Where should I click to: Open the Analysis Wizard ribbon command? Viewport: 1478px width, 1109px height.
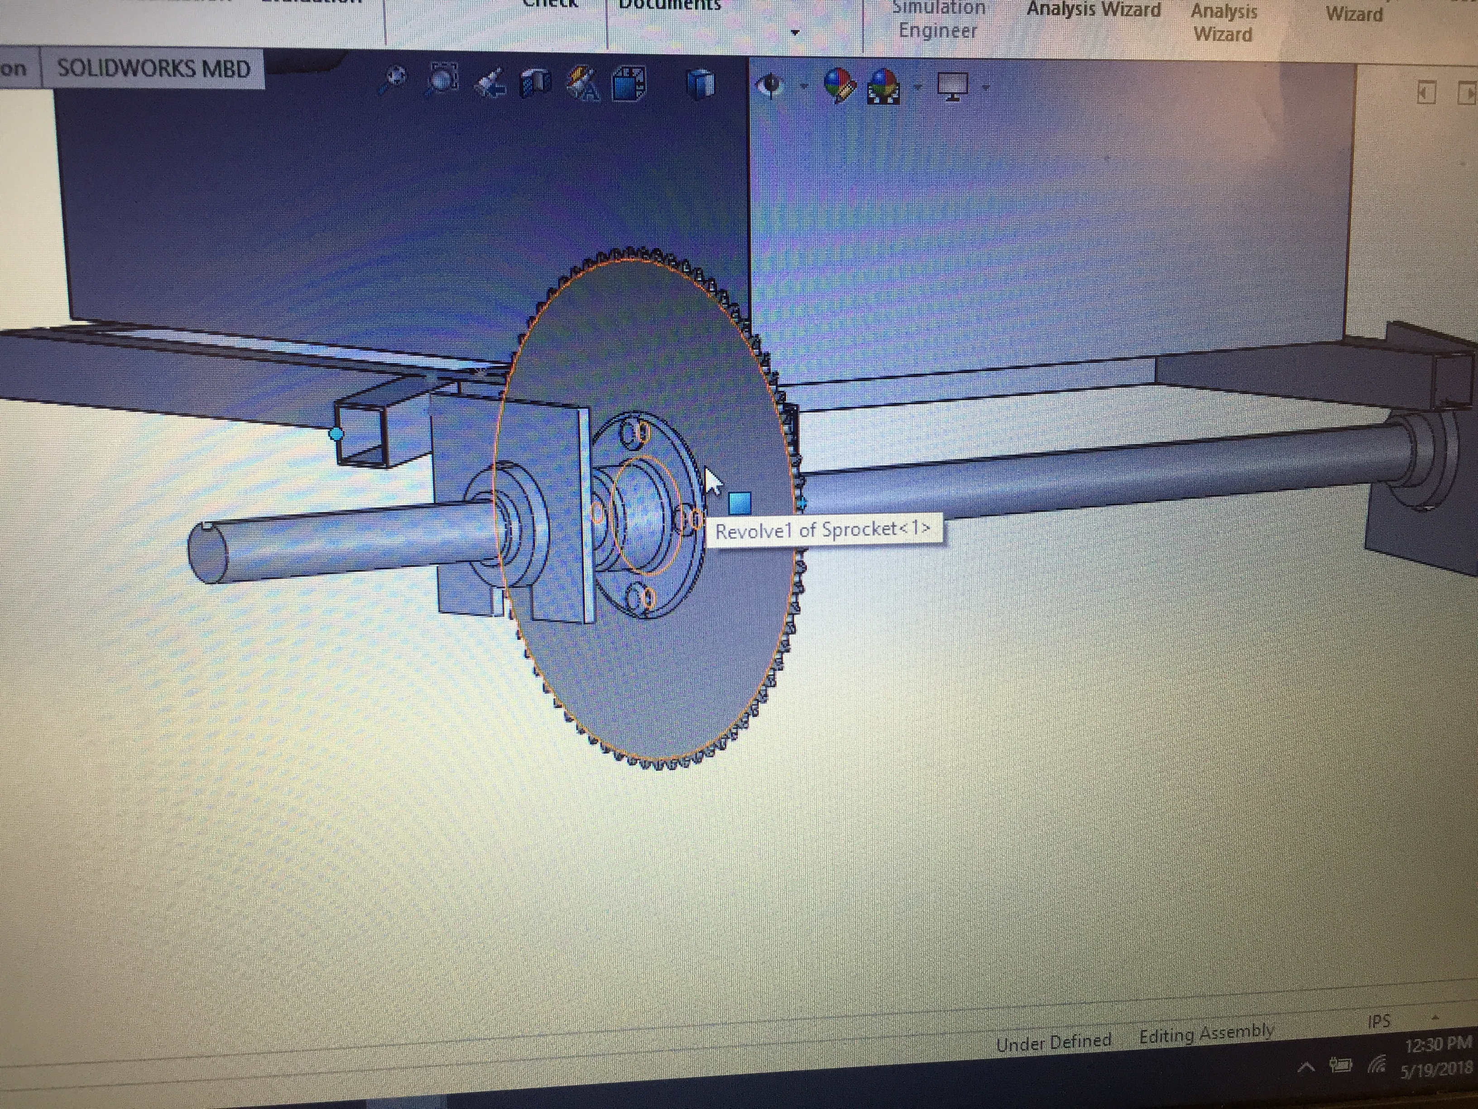(x=1093, y=10)
